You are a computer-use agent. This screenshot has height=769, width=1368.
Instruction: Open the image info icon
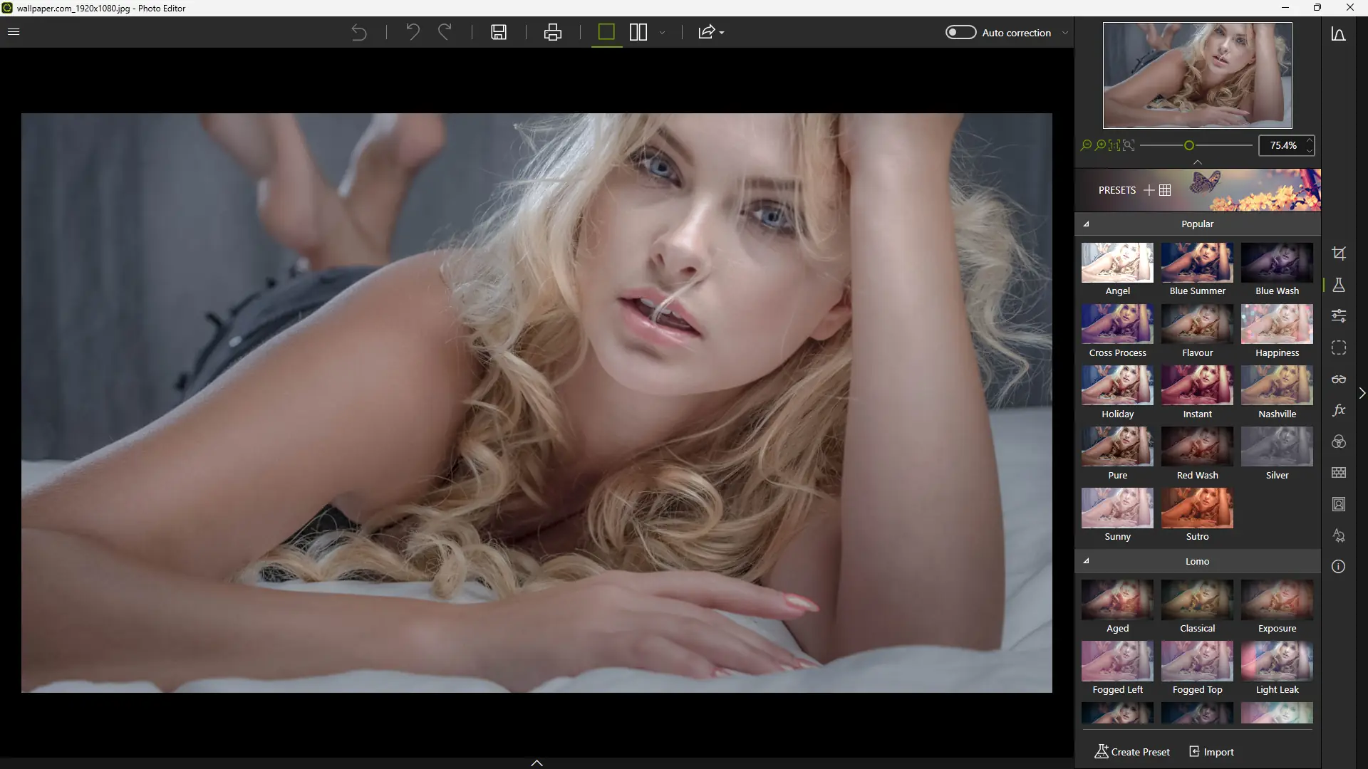(x=1339, y=567)
